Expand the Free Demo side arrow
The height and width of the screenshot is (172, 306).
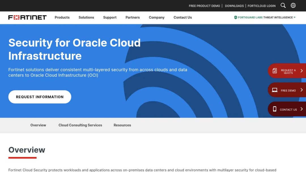pos(301,90)
